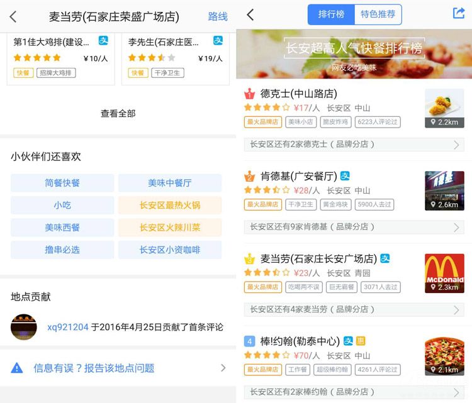Open 路线 route directions
Screen dimensions: 472x403
pyautogui.click(x=218, y=17)
